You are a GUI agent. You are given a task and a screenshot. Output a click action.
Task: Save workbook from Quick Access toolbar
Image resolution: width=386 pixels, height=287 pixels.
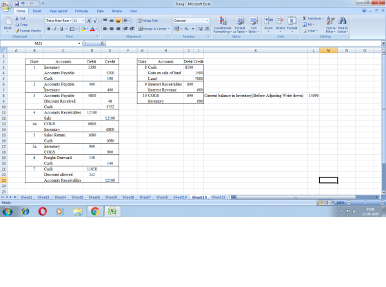tap(17, 3)
